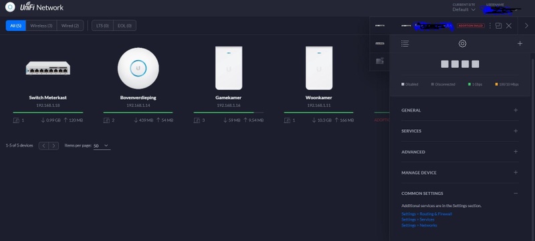
Task: Click the Bovenverdieping access point image
Action: tap(138, 68)
